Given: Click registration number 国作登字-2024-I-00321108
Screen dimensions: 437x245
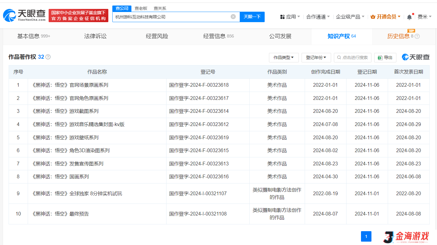Looking at the screenshot, I should (x=198, y=214).
